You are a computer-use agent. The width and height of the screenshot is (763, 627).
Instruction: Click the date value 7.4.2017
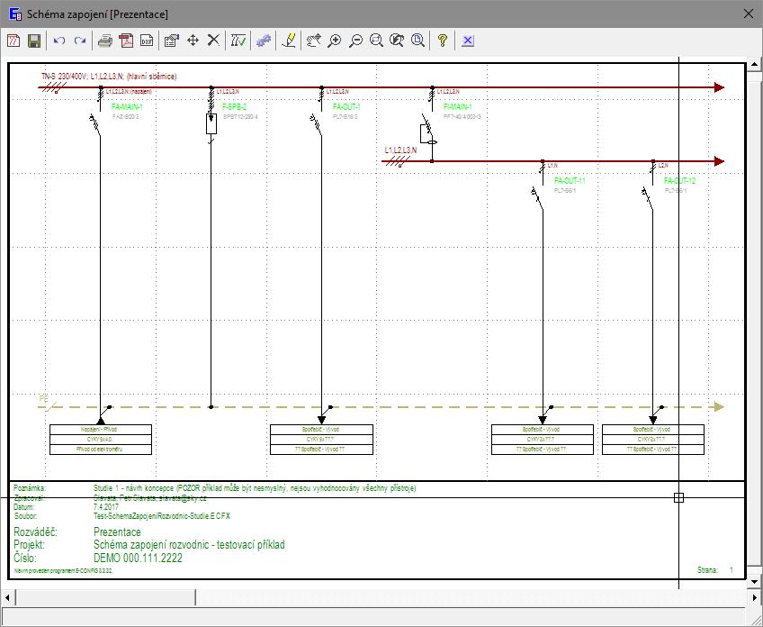(x=106, y=507)
